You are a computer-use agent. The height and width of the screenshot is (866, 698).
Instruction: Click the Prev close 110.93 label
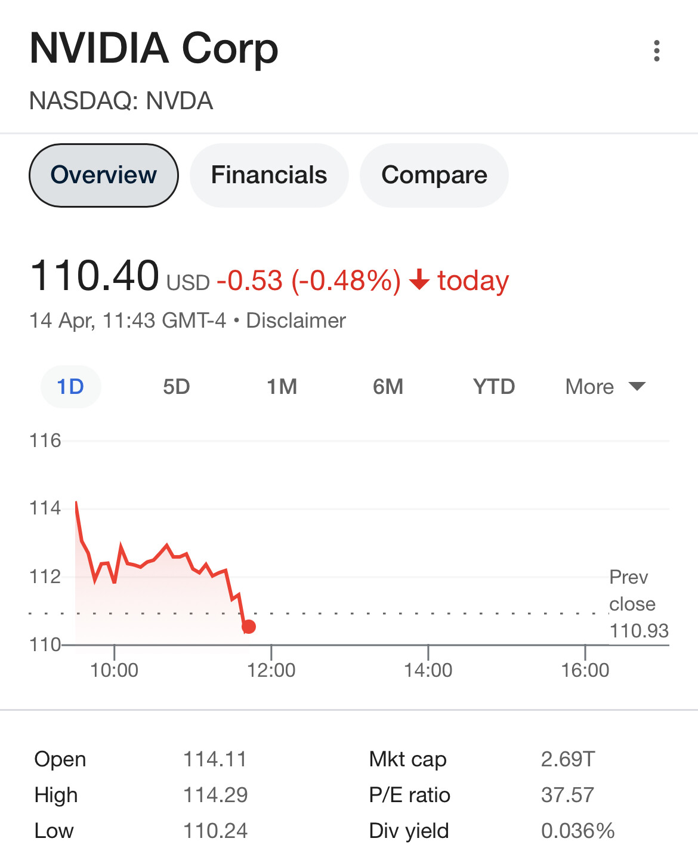(x=639, y=604)
